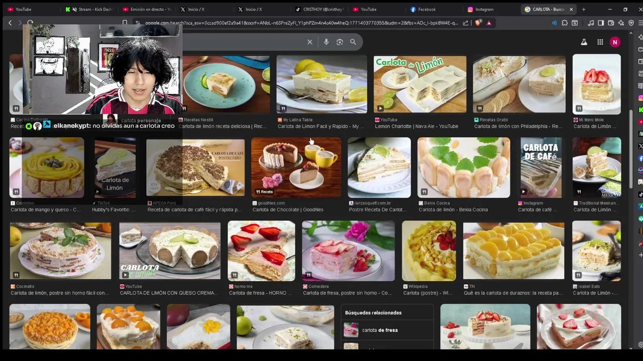This screenshot has height=361, width=643.
Task: Open Wikipedia Carlota (postre) image
Action: point(429,251)
